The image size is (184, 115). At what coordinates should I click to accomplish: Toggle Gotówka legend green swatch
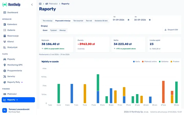point(160,62)
